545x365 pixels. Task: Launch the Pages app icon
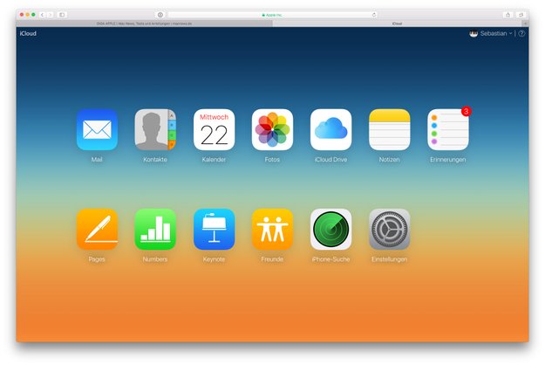(x=97, y=229)
